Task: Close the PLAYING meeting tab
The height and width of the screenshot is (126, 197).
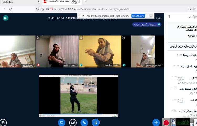Action: coord(79,2)
